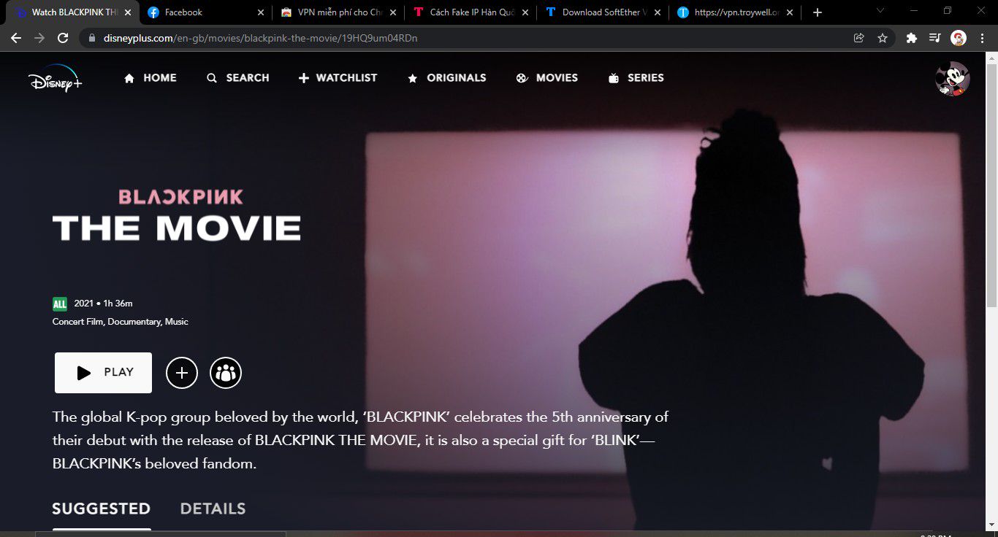Switch to the vpn.troywell tab
The height and width of the screenshot is (537, 998).
click(x=735, y=12)
